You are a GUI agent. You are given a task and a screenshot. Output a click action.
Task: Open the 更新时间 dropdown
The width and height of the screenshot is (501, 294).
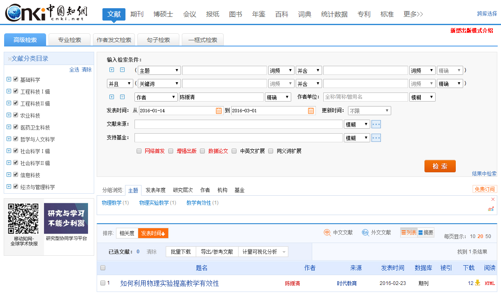click(x=369, y=110)
